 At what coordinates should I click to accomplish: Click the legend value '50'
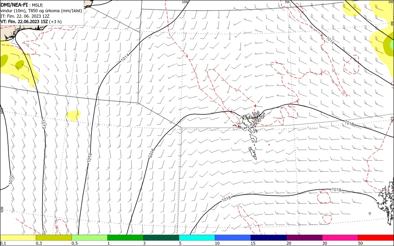pyautogui.click(x=361, y=243)
